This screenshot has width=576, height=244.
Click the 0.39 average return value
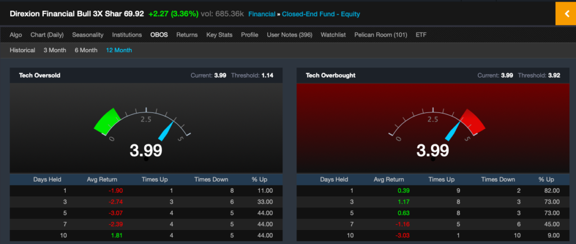403,191
